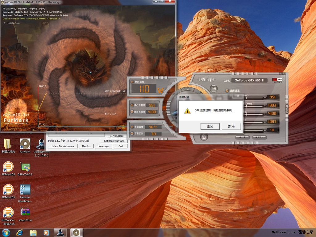This screenshot has height=237, width=316.
Task: Click the home icon in the GPU utility
Action: 204,137
